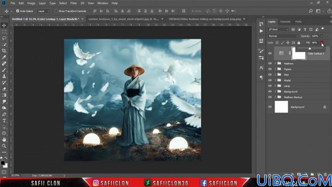Adjust the Fill slider handle
This screenshot has width=332, height=187.
[x=310, y=49]
